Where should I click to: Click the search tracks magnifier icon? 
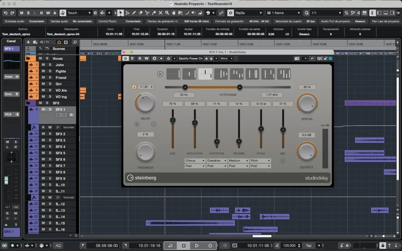click(x=75, y=42)
